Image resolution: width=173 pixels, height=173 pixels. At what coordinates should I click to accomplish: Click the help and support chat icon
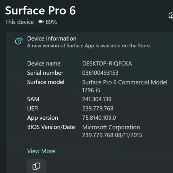171,16
